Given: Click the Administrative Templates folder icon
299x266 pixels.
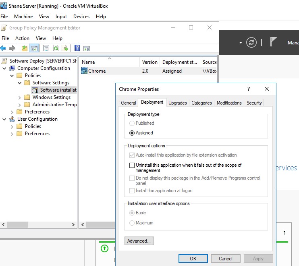Looking at the screenshot, I should (27, 105).
